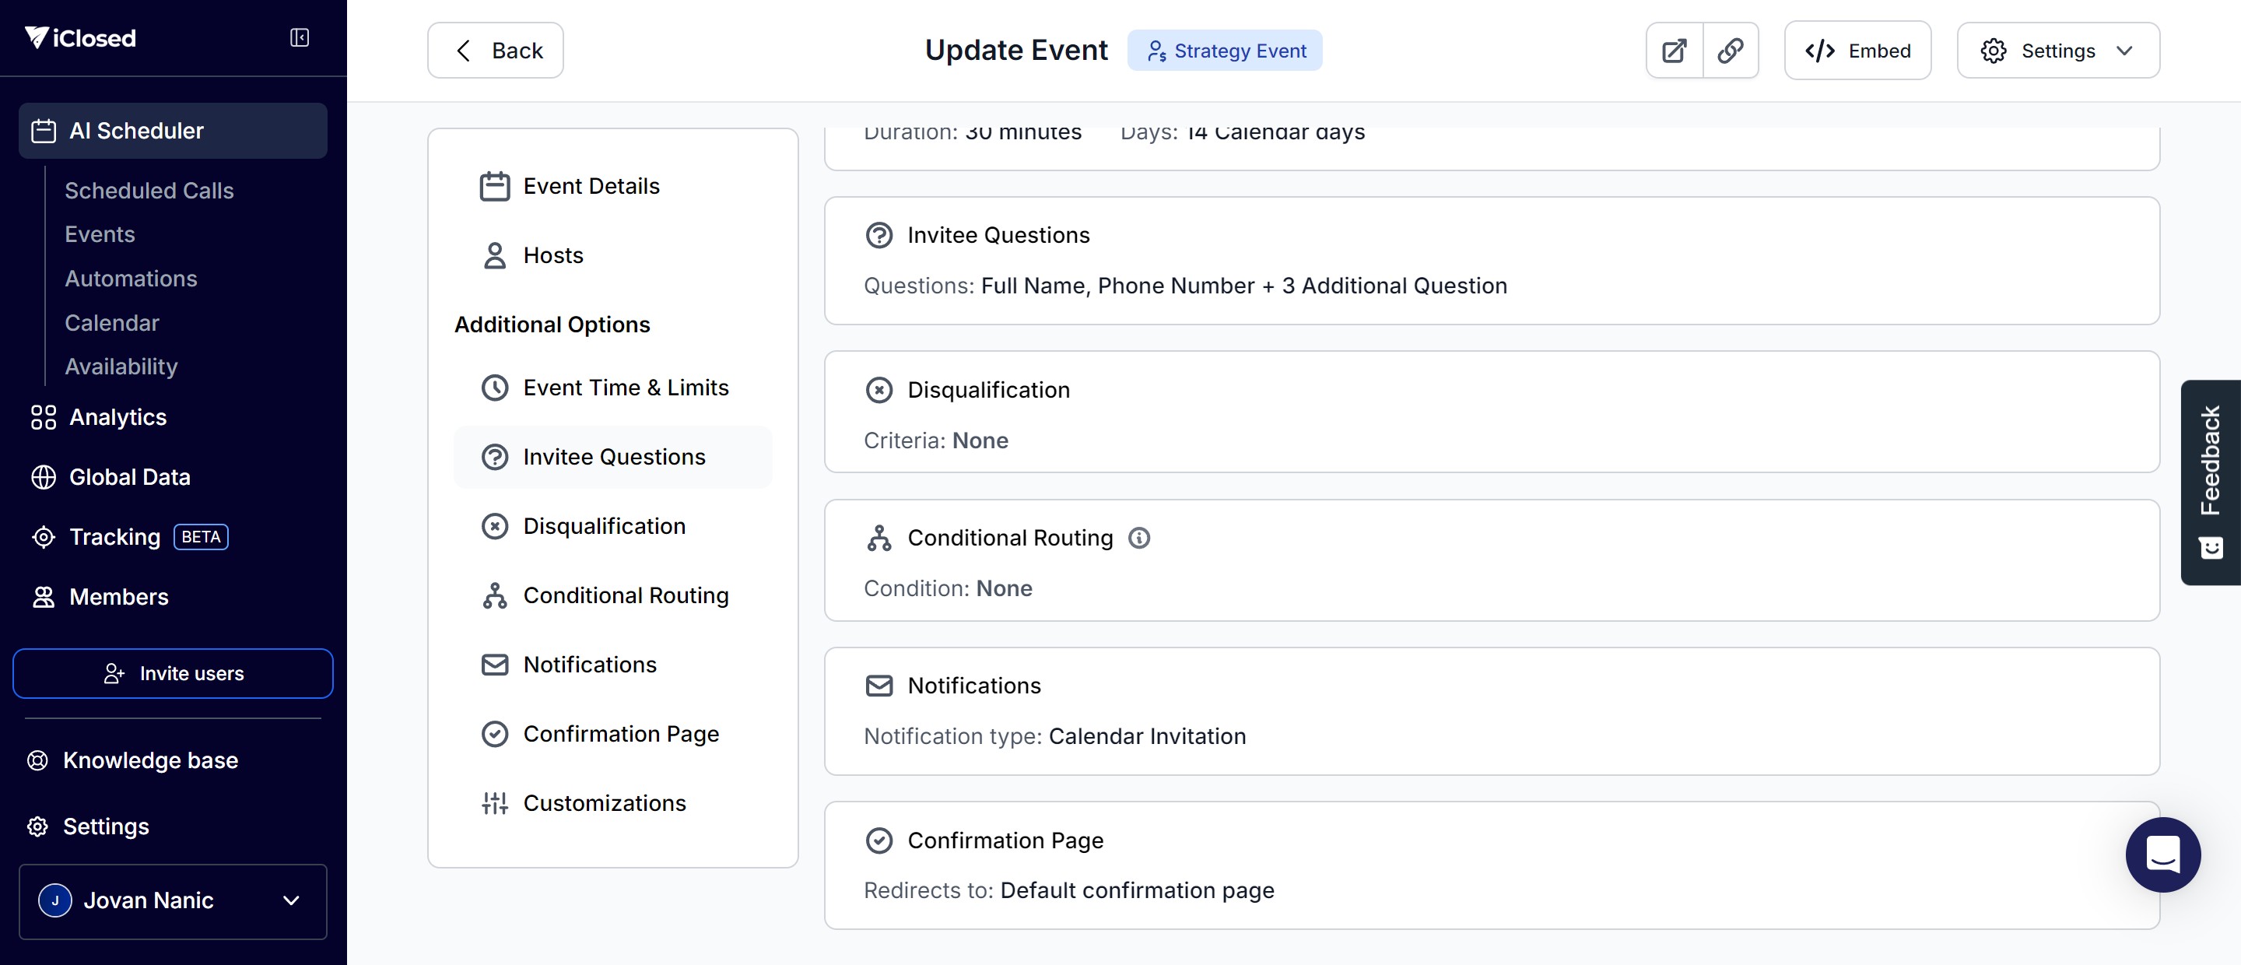
Task: Open Event Time & Limits settings
Action: 625,388
